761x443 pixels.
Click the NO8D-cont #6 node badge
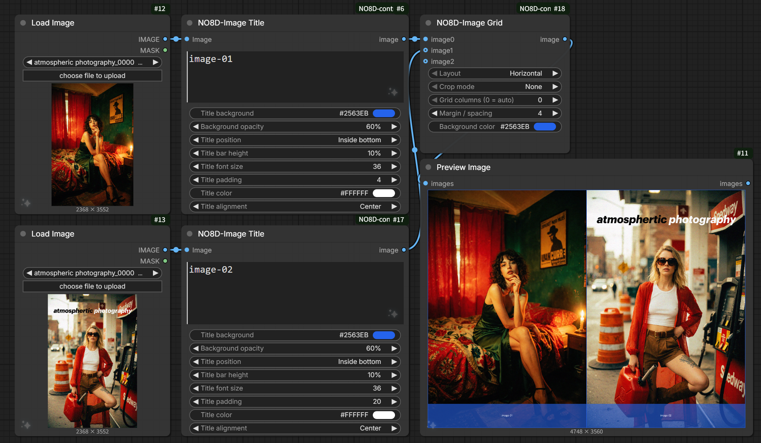(x=381, y=9)
